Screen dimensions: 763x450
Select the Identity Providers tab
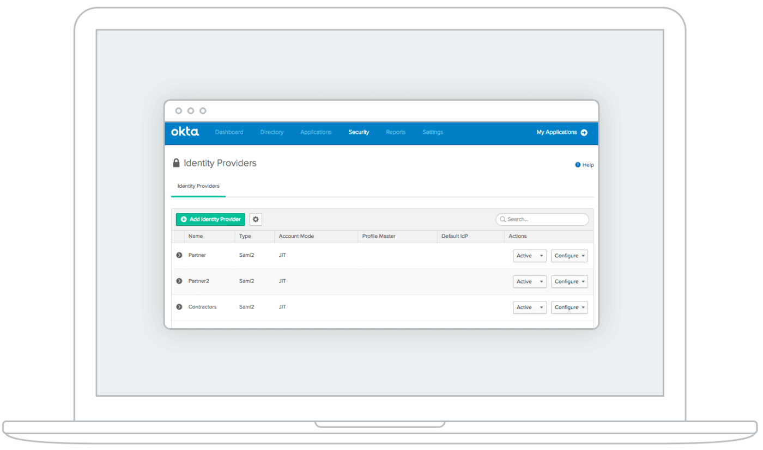(x=198, y=186)
